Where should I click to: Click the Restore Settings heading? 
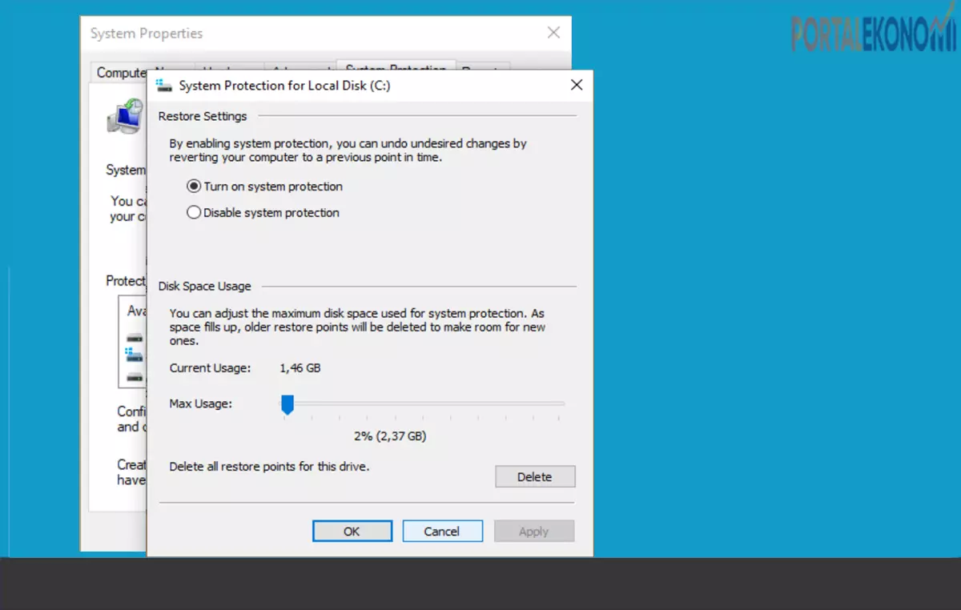203,116
